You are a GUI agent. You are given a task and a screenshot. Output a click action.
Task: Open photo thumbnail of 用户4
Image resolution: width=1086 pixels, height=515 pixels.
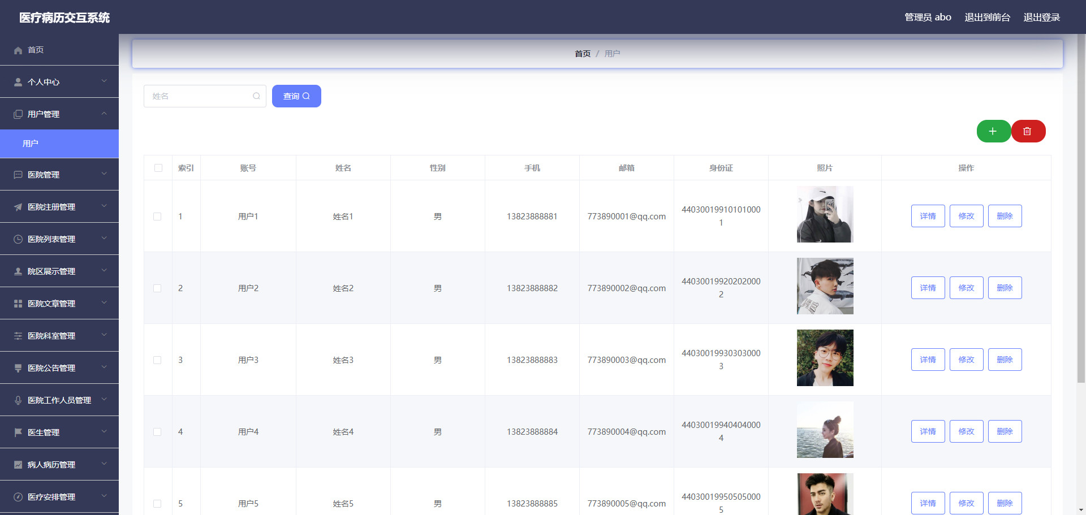[825, 430]
